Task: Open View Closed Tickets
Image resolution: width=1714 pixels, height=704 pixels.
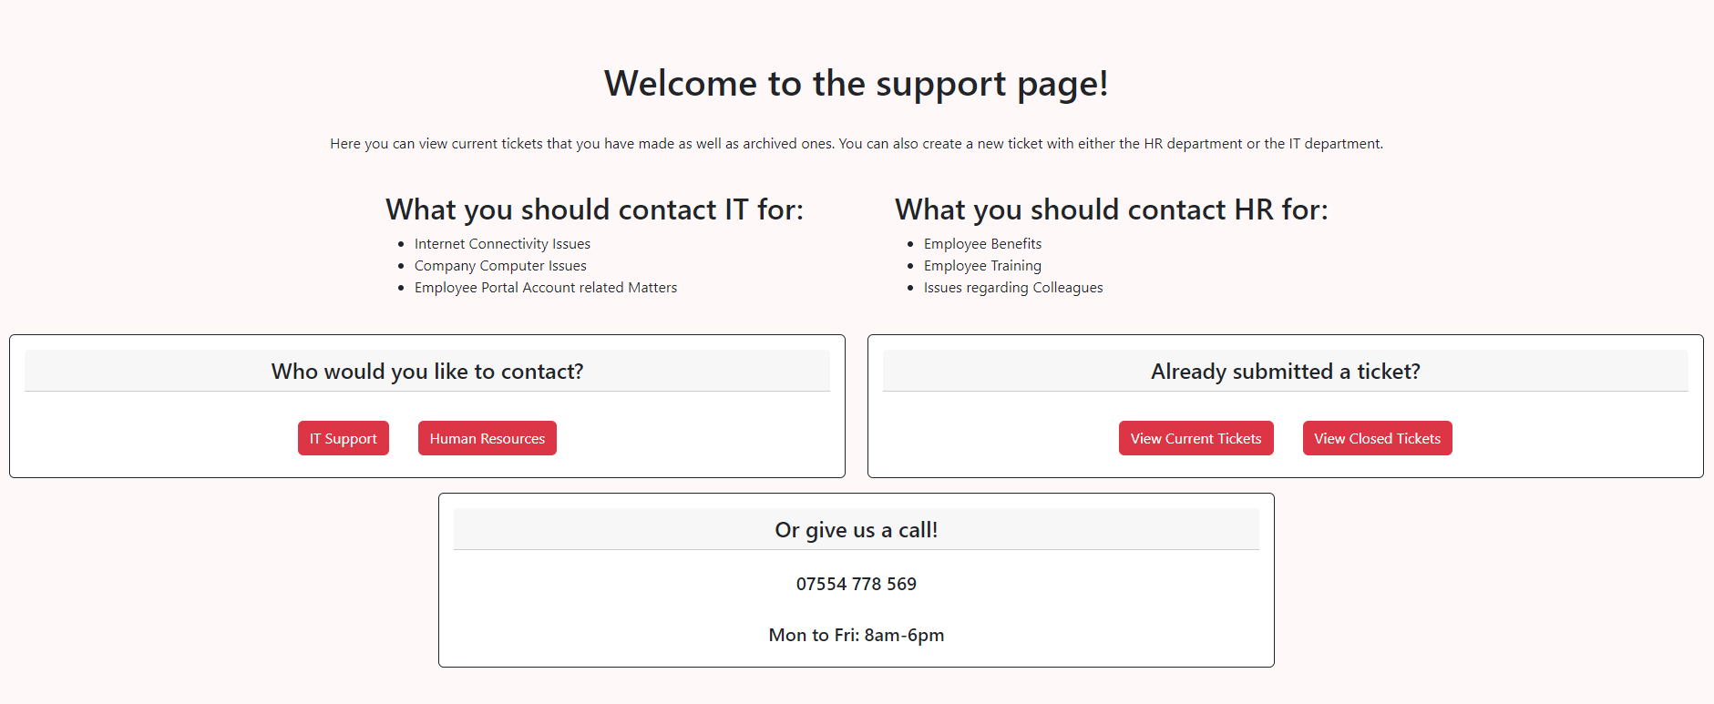Action: [1377, 438]
